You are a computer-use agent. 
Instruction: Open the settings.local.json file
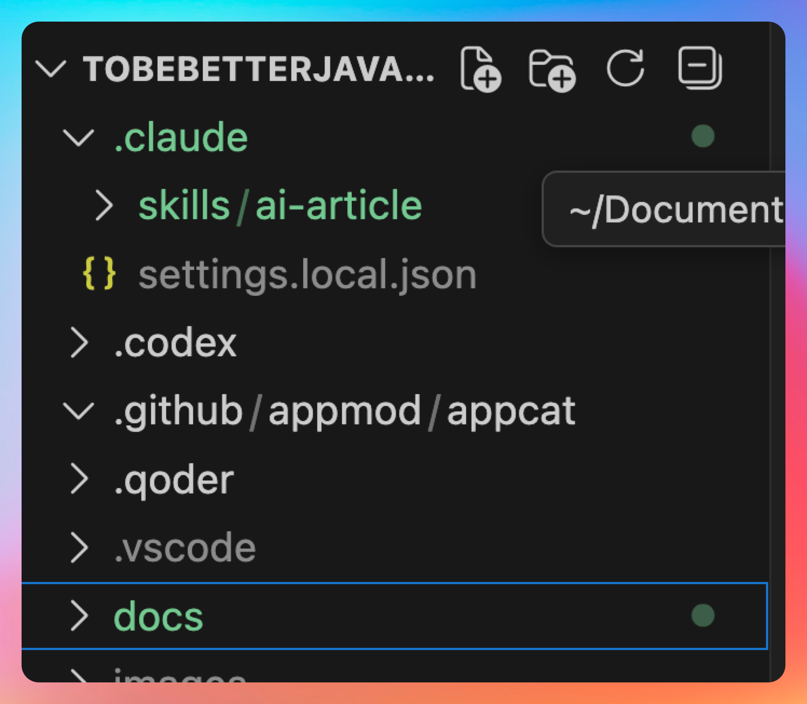coord(307,275)
